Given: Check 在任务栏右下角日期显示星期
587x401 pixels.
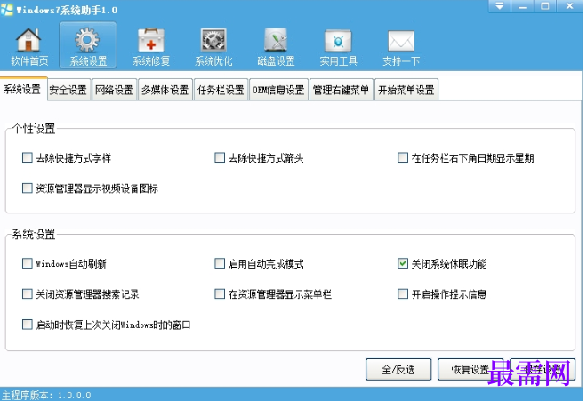Looking at the screenshot, I should tap(403, 157).
